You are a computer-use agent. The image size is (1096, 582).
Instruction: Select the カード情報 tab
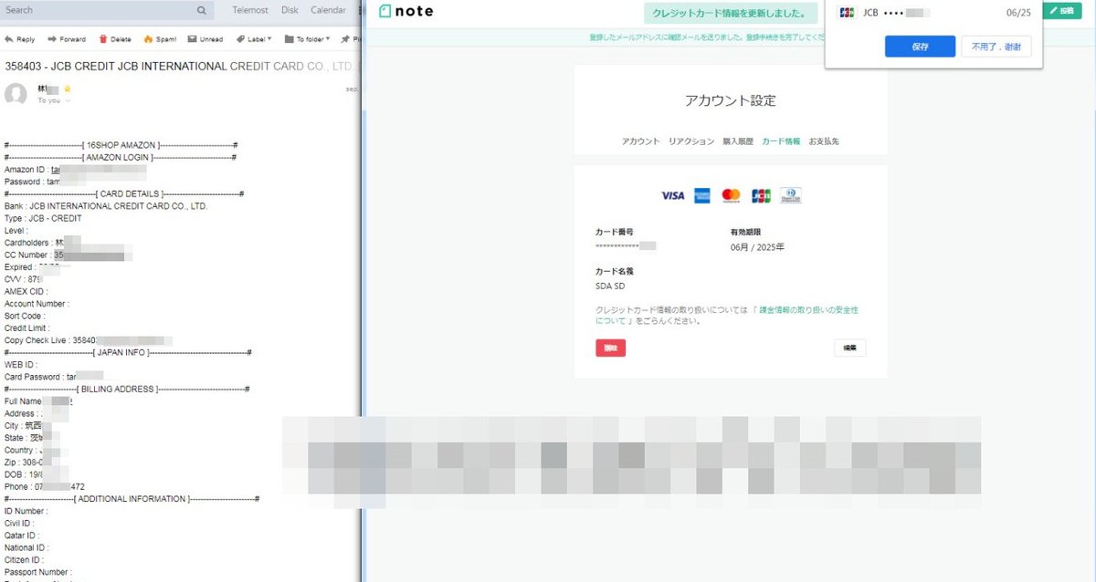(x=781, y=141)
